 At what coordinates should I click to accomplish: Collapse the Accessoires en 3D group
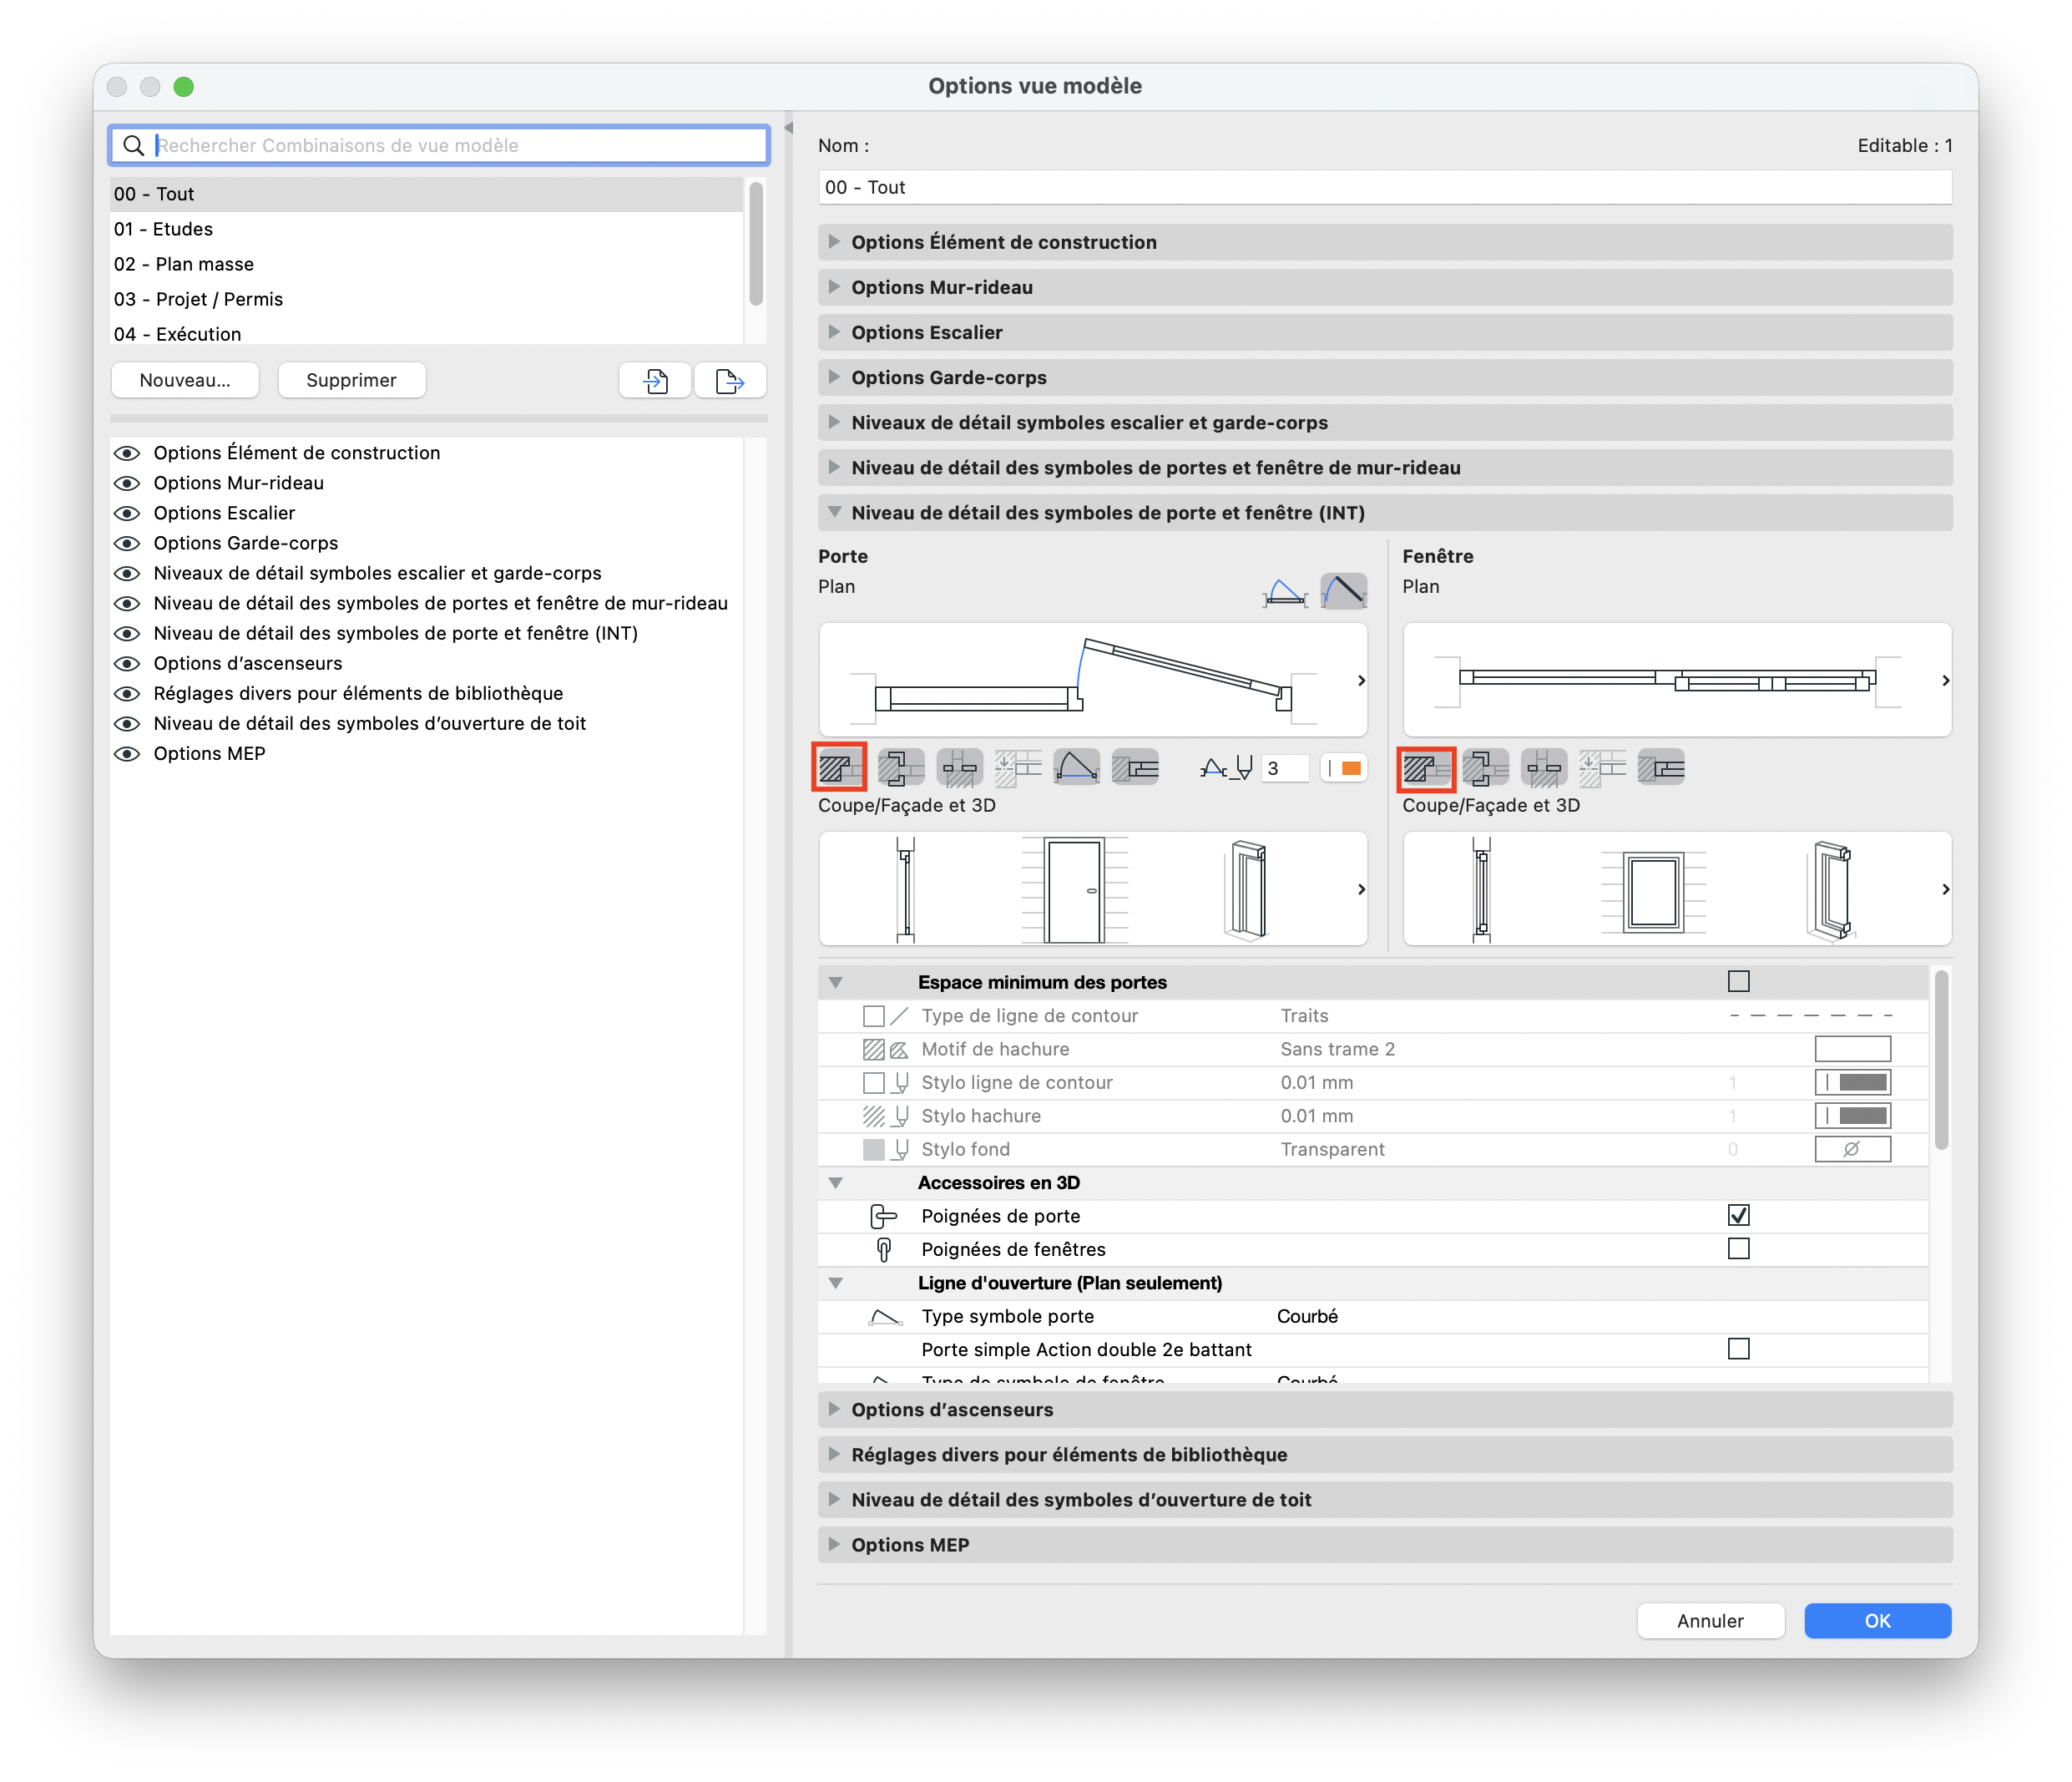point(835,1182)
